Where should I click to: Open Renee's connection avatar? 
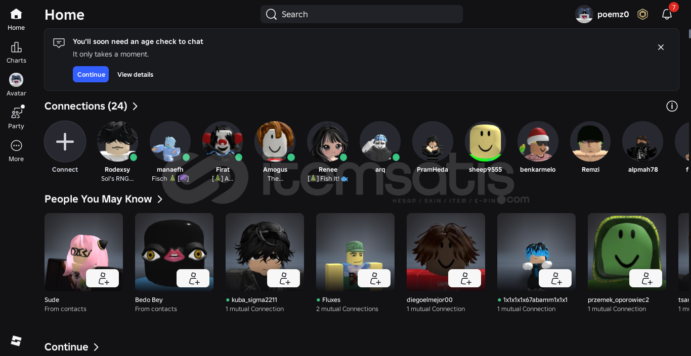point(328,141)
